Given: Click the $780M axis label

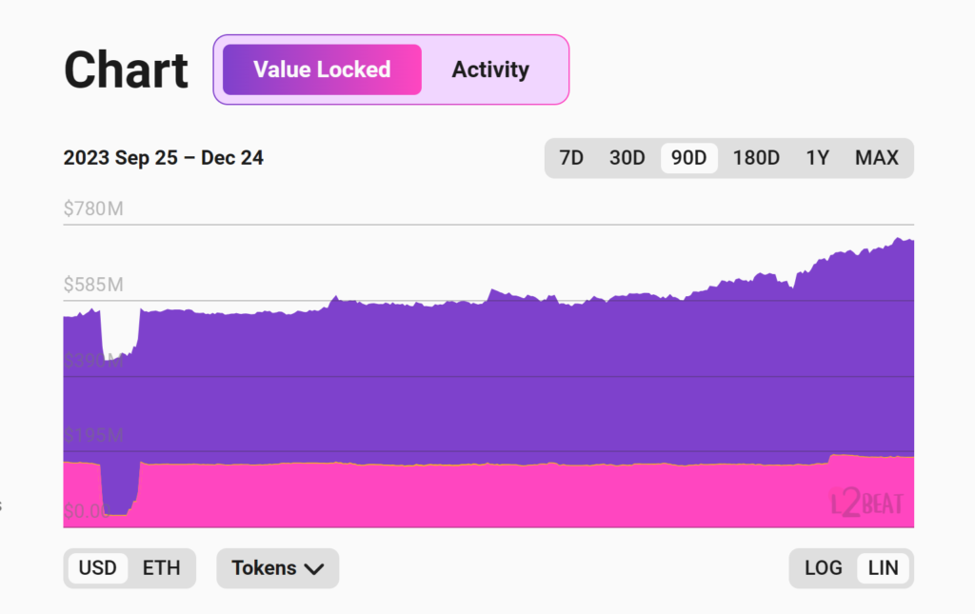Looking at the screenshot, I should (x=93, y=208).
